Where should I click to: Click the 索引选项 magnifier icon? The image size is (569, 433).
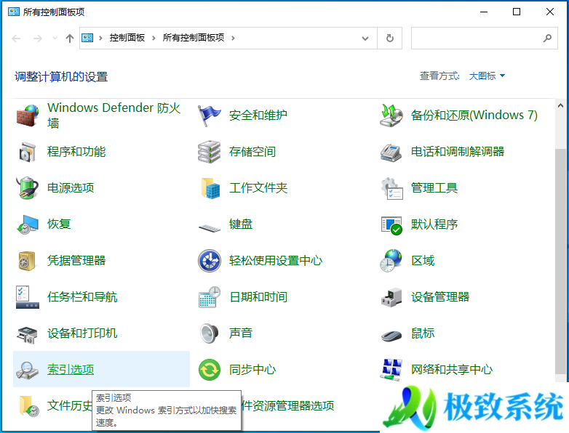pos(28,370)
